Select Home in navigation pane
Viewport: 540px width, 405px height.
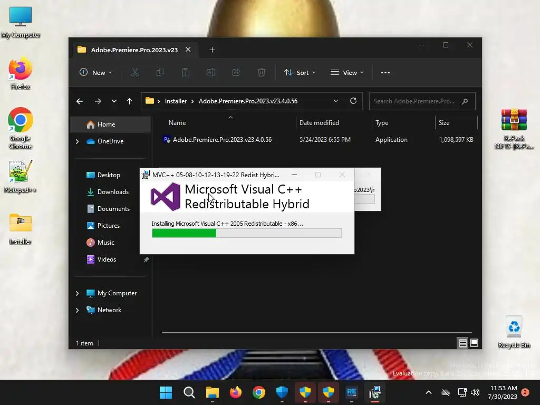click(110, 124)
